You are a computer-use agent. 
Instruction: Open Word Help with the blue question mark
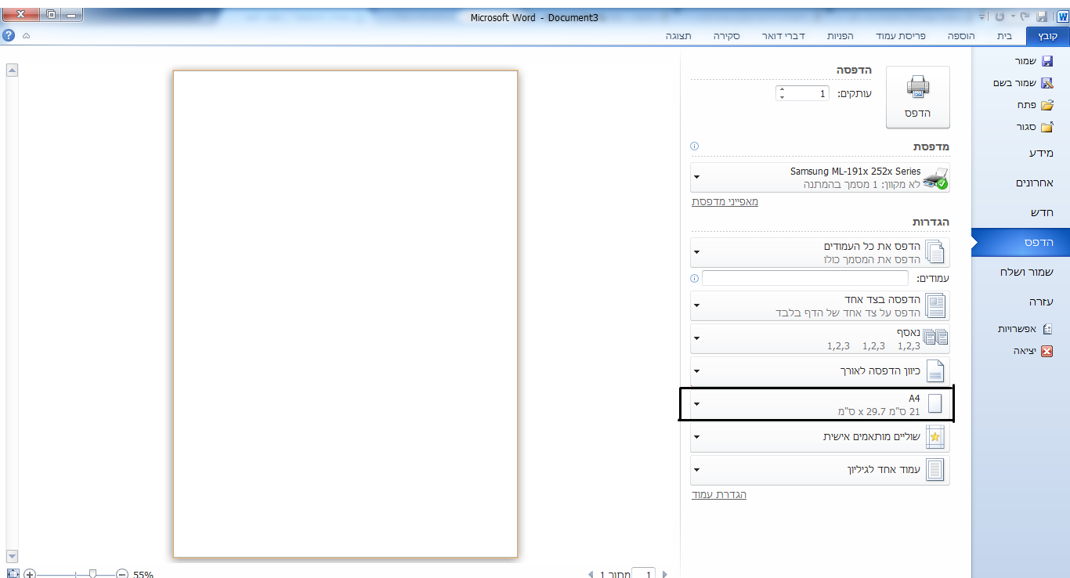click(9, 36)
